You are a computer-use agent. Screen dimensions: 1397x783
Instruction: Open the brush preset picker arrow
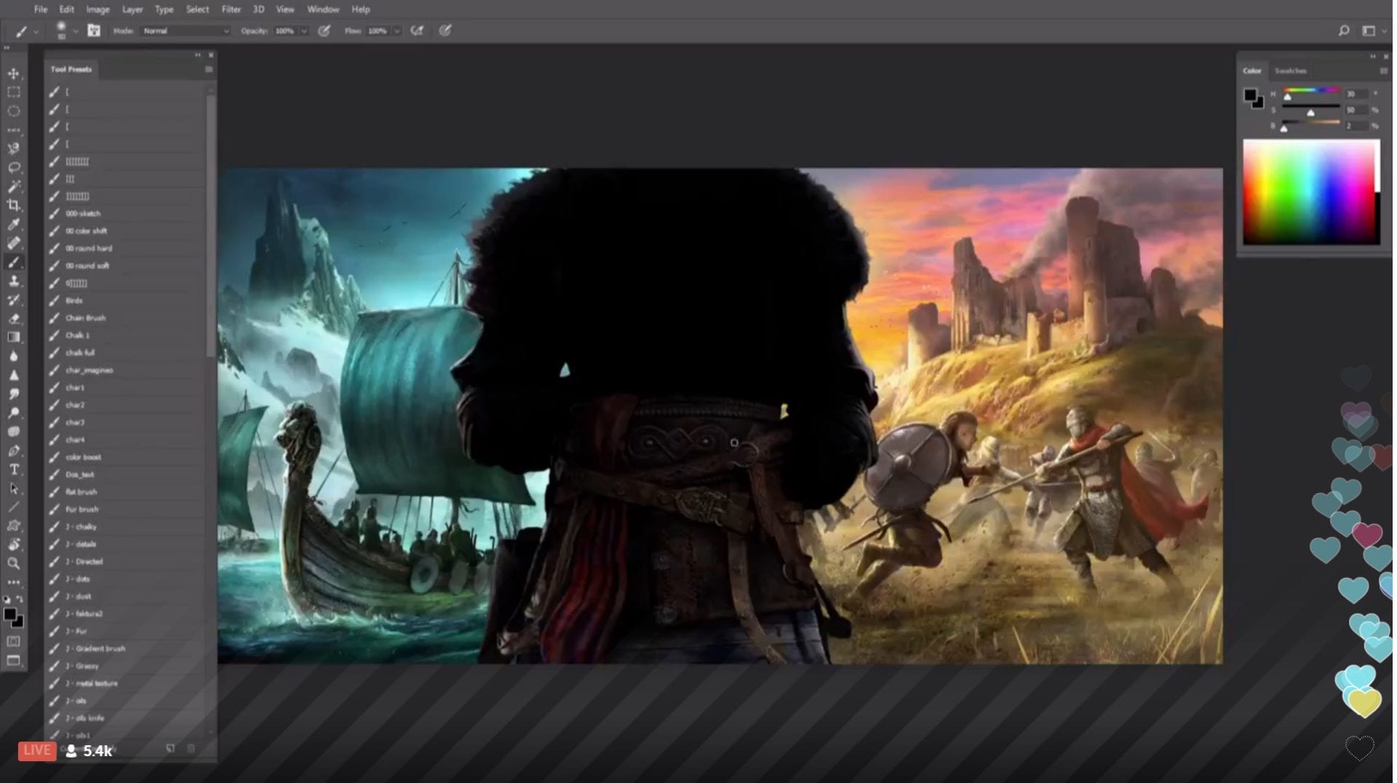75,31
